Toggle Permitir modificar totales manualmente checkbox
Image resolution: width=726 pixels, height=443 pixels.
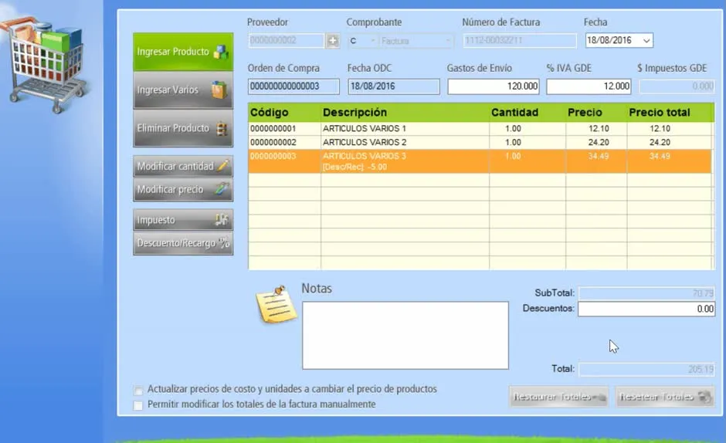click(138, 405)
